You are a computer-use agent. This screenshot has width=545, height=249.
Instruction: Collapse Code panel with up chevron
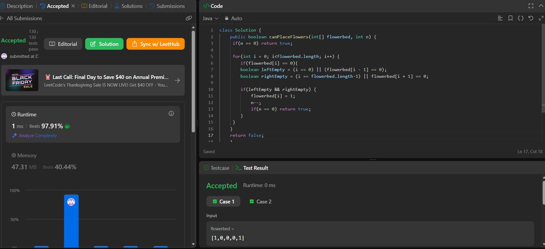[541, 6]
